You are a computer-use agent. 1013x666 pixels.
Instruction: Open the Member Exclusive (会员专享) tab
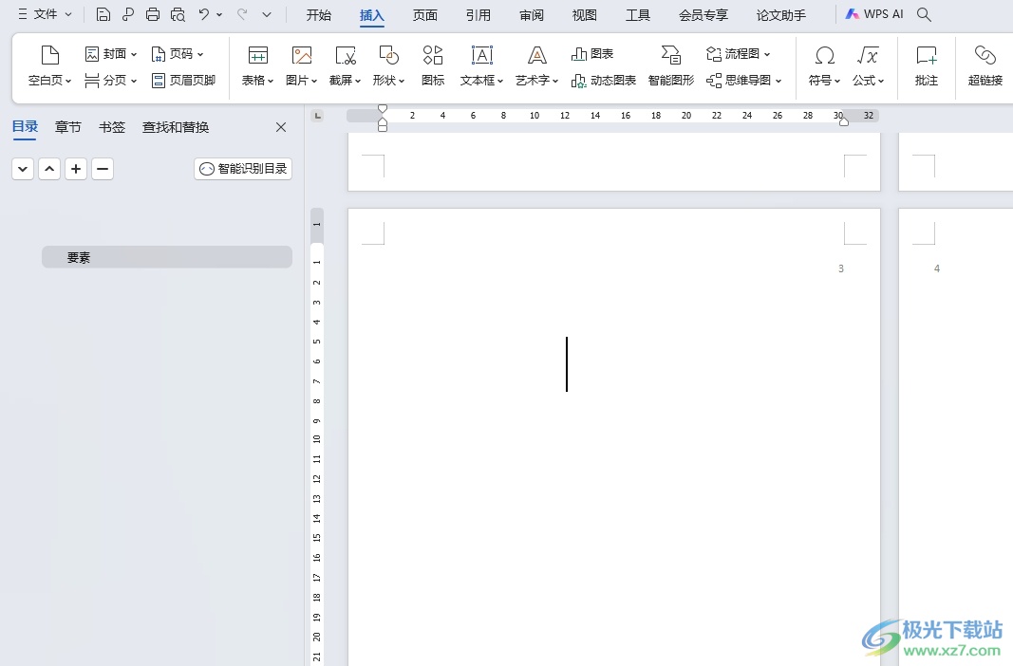click(x=703, y=15)
